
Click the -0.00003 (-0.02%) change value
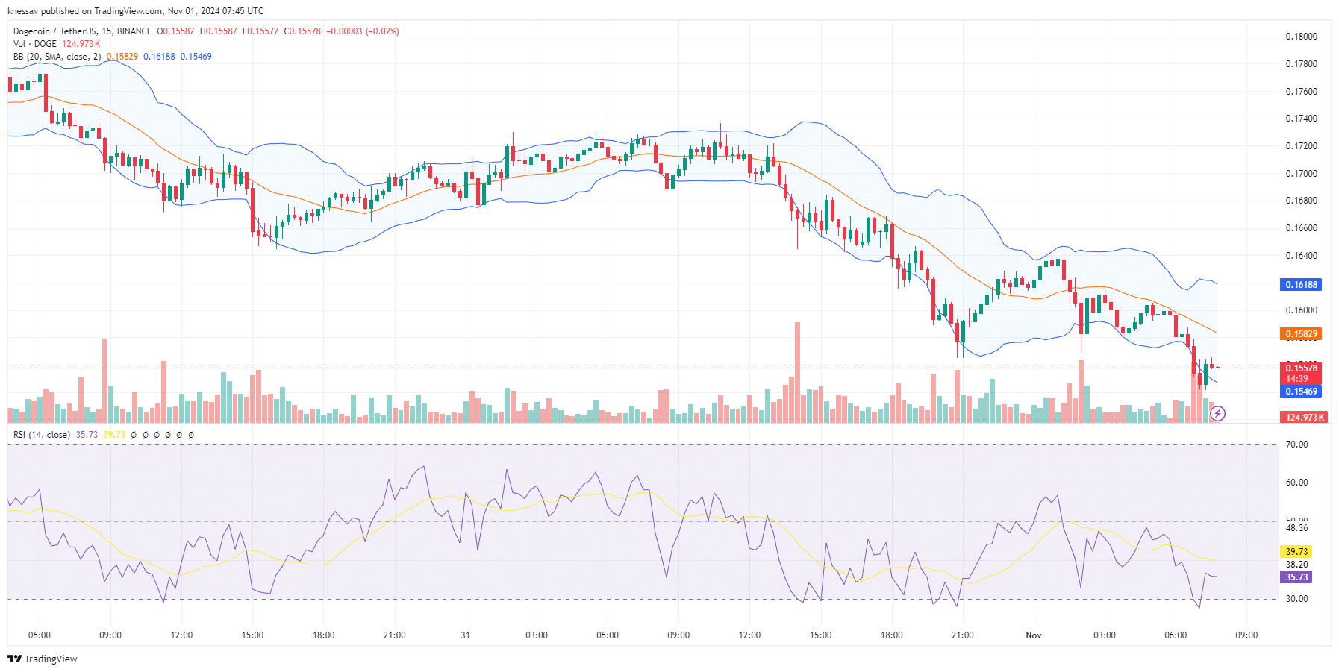pyautogui.click(x=363, y=31)
